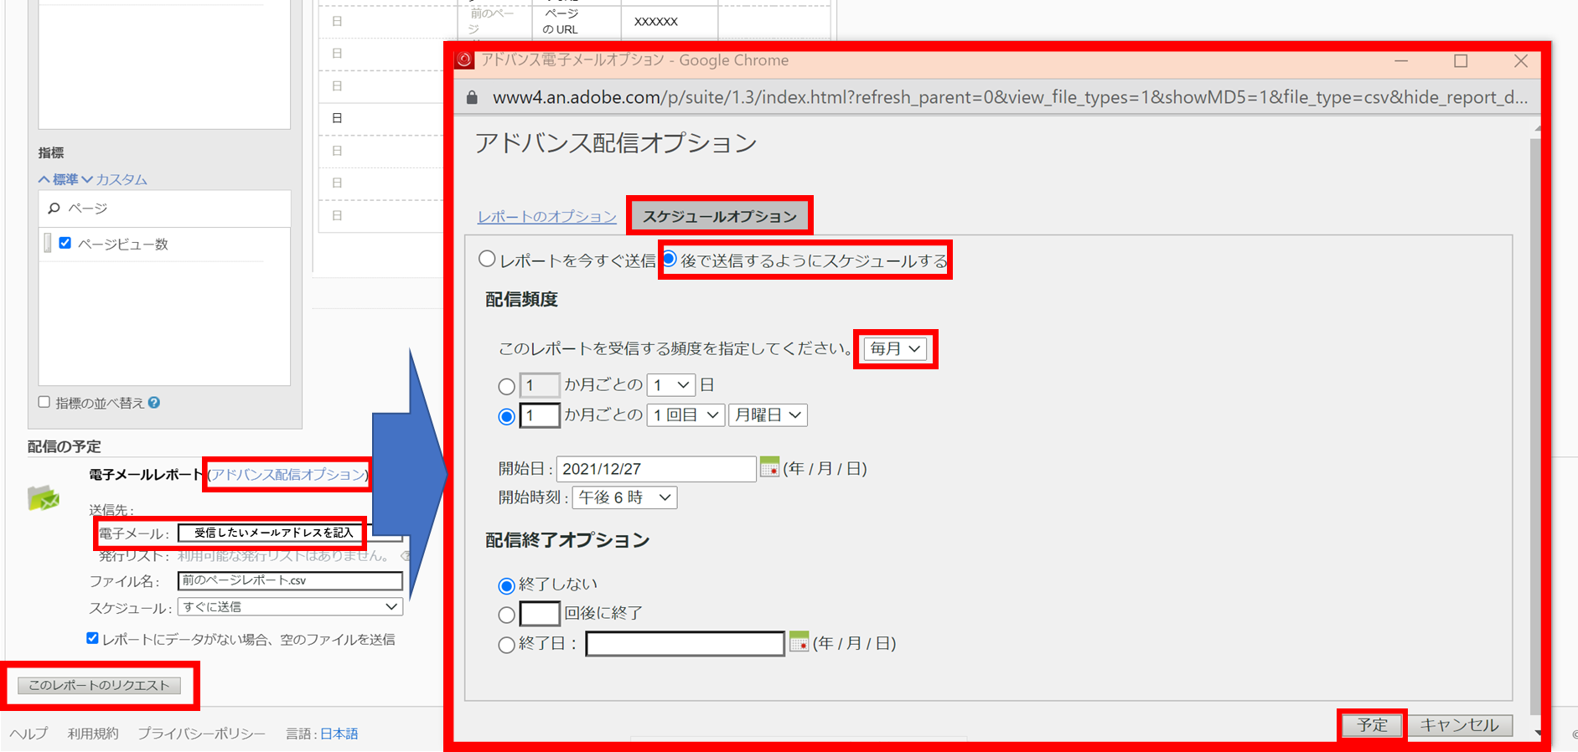Click the 日本語 language link
The image size is (1578, 752).
tap(339, 734)
